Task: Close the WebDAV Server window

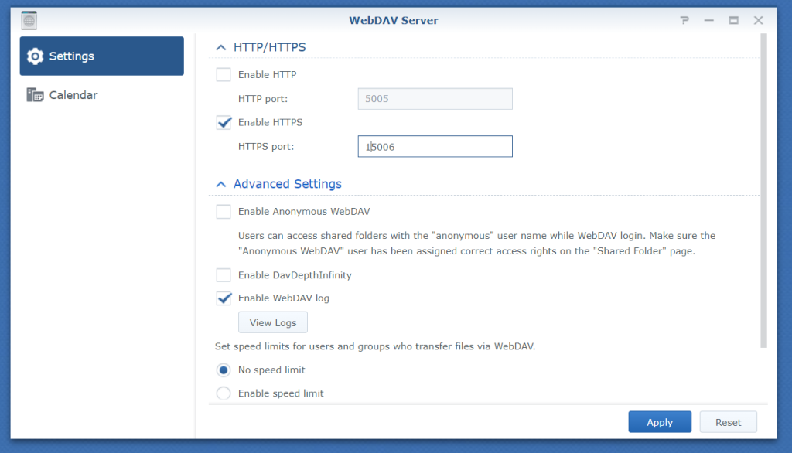Action: click(x=759, y=20)
